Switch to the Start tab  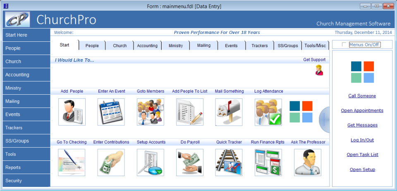pos(65,45)
